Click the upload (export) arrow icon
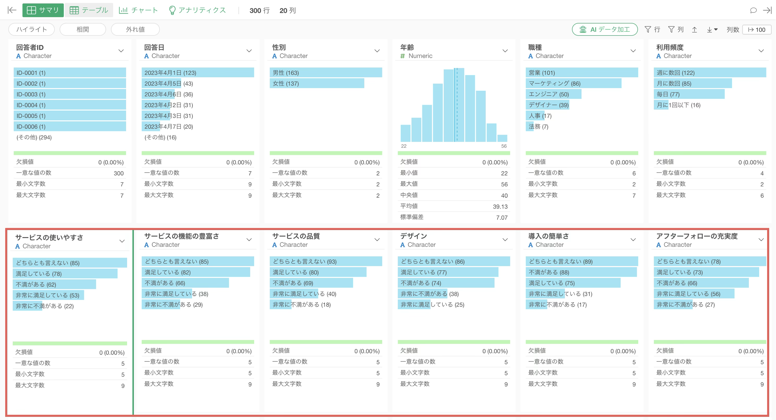The height and width of the screenshot is (420, 776). click(694, 29)
